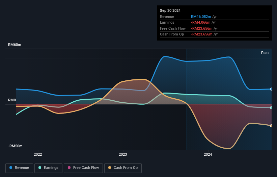Click the Cash From Op -RM23.656m value
The width and height of the screenshot is (277, 177).
click(201, 34)
